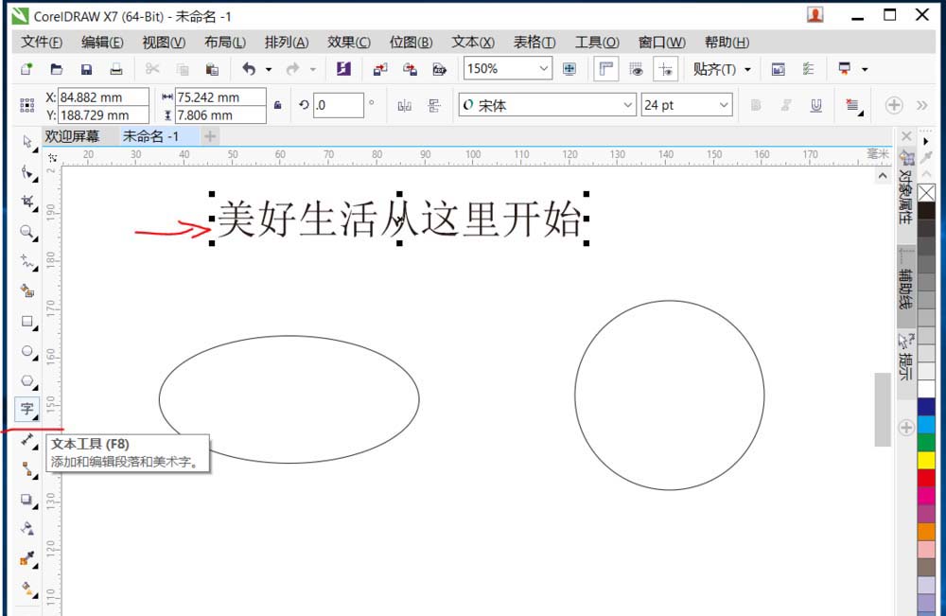Open the 对象属性 docker
This screenshot has height=616, width=946.
(906, 189)
